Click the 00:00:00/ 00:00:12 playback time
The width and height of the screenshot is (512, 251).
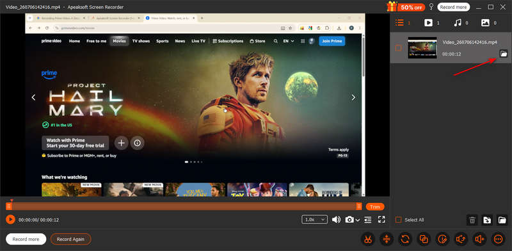tap(38, 220)
